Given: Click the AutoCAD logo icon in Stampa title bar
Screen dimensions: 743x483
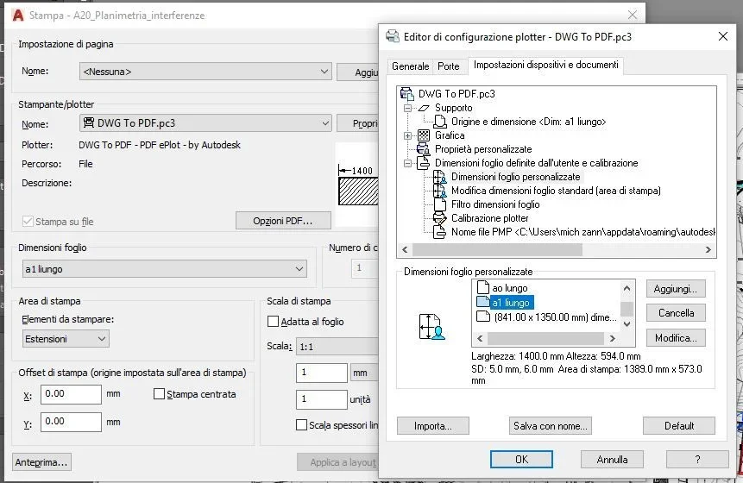Looking at the screenshot, I should [18, 16].
